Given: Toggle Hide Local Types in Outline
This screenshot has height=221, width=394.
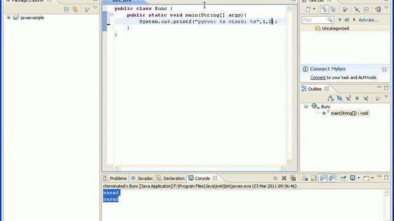Looking at the screenshot, I should [366, 98].
